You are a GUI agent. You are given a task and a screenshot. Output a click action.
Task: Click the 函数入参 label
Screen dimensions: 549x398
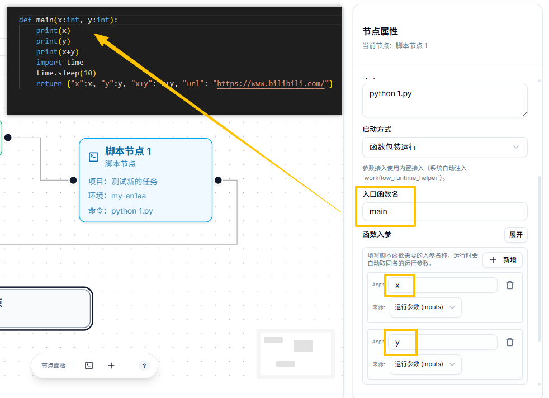377,235
